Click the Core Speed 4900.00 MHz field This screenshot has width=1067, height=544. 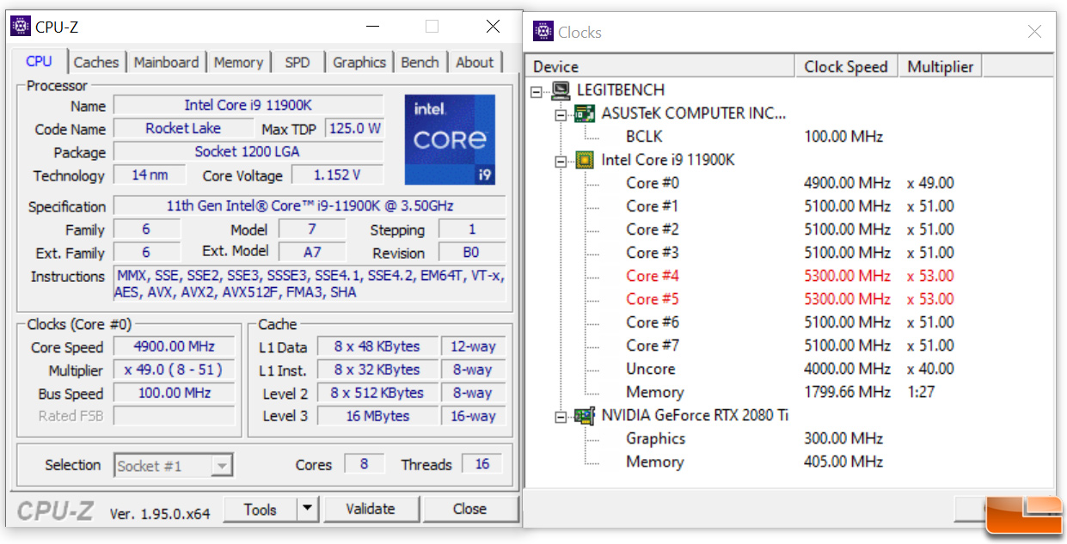(x=175, y=346)
